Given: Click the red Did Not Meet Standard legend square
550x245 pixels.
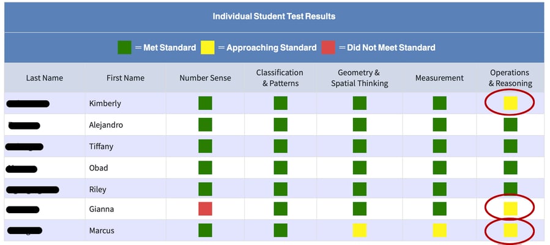Looking at the screenshot, I should coord(329,47).
